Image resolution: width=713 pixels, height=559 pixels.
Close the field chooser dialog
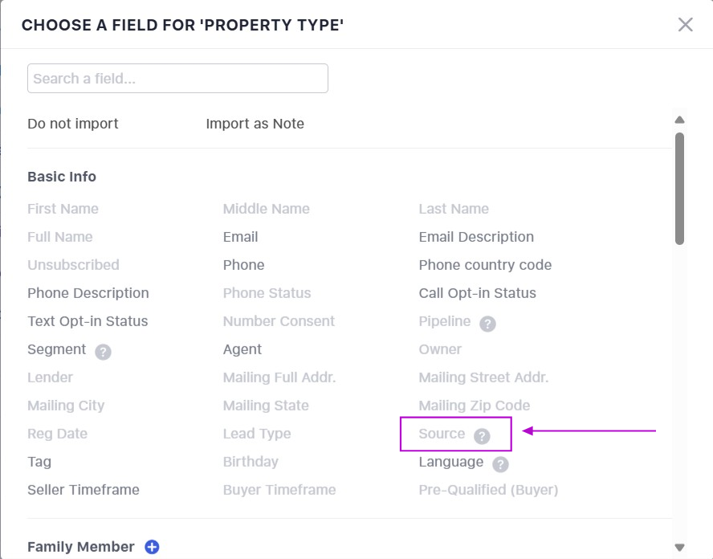(685, 24)
